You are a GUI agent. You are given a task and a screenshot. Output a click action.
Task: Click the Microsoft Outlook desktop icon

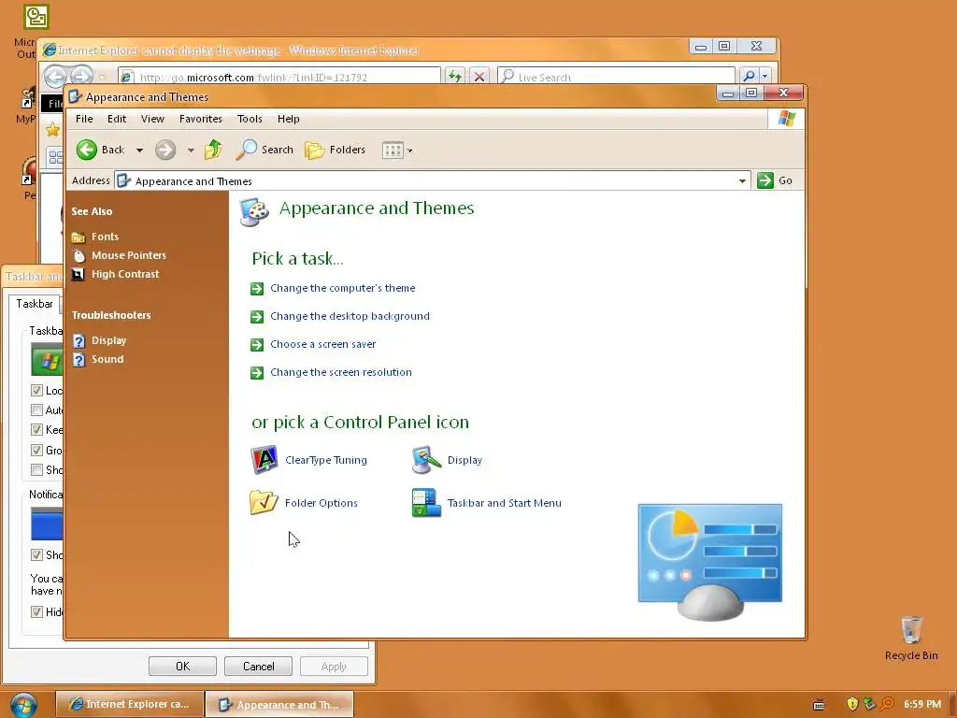point(36,17)
